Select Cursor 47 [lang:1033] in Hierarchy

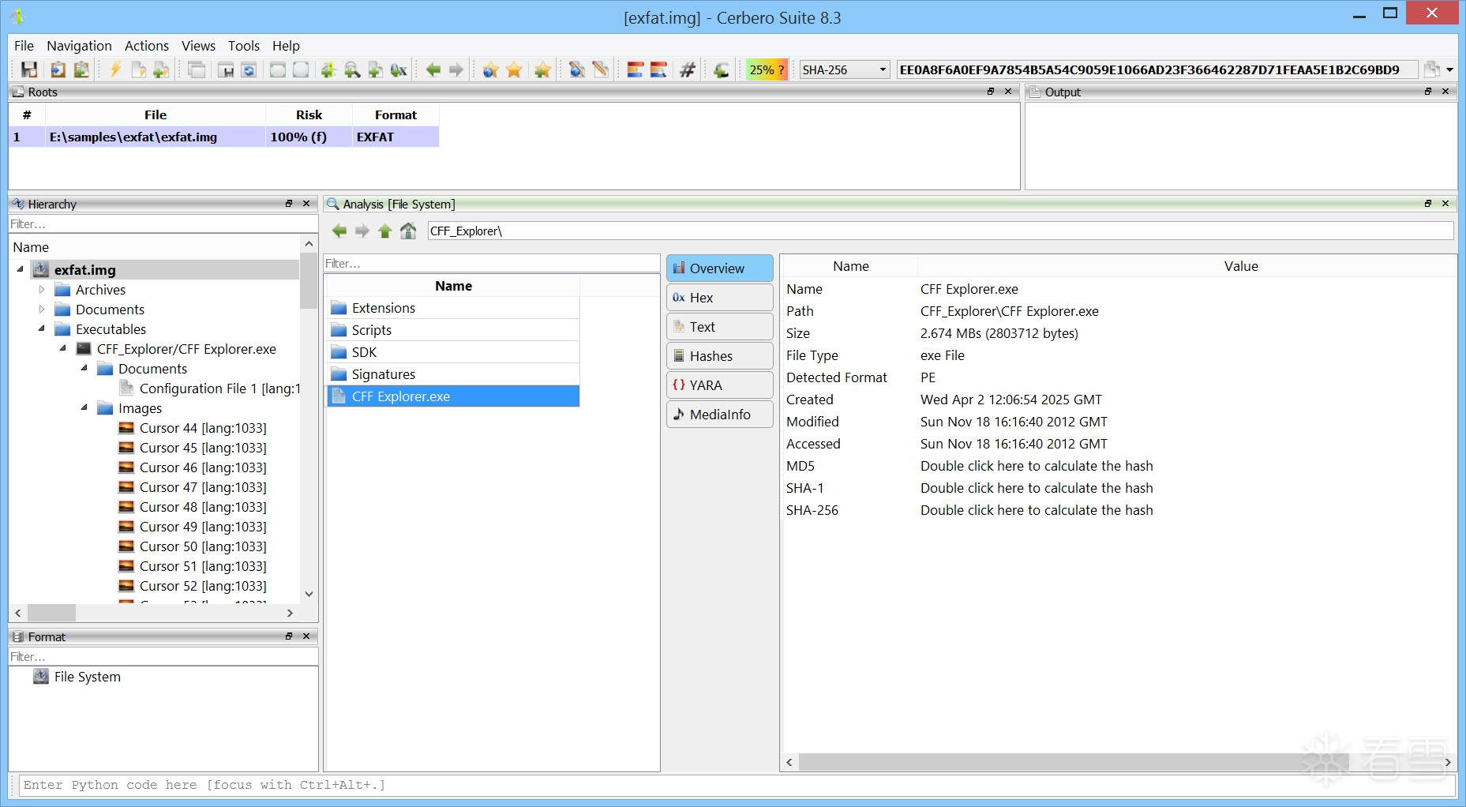[x=203, y=487]
